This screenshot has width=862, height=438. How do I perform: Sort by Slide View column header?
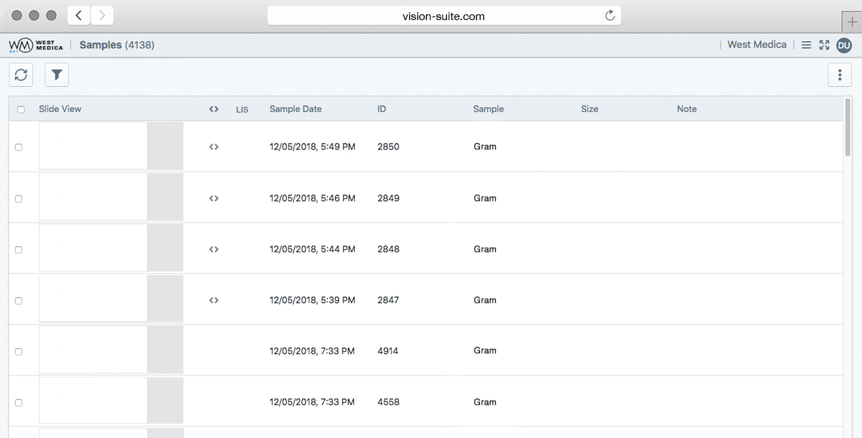pos(60,109)
